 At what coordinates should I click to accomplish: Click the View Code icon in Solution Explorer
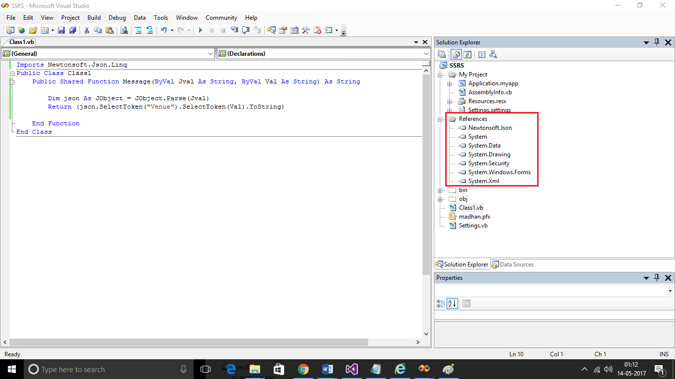pyautogui.click(x=481, y=54)
